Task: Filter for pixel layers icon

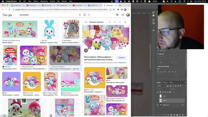Action: tap(168, 86)
